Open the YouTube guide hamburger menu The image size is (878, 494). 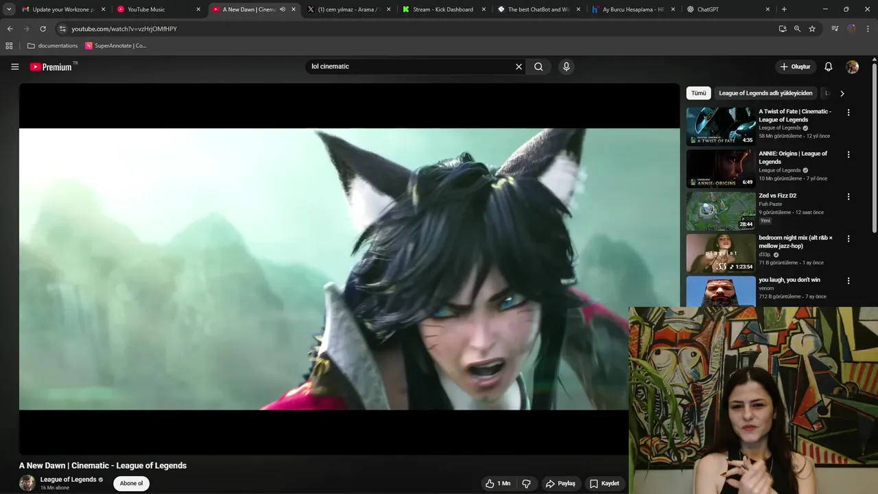tap(14, 67)
